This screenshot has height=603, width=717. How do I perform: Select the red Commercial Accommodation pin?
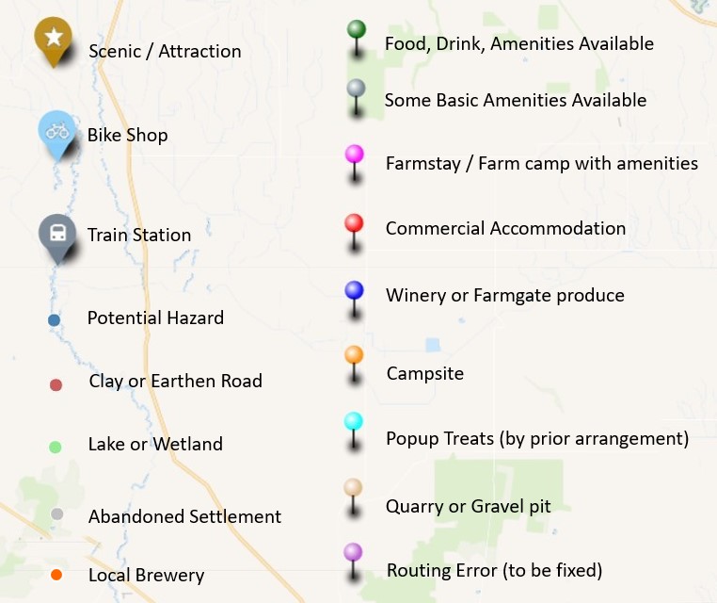coord(354,223)
